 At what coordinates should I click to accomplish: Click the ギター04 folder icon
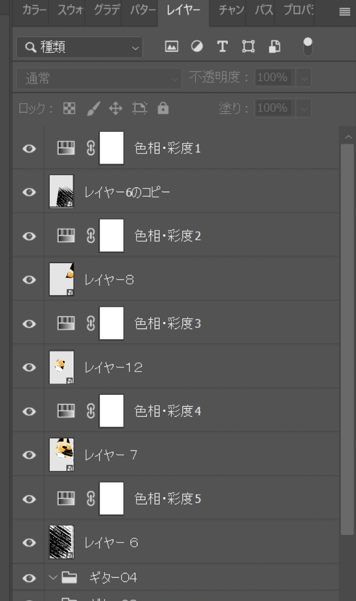coord(69,577)
